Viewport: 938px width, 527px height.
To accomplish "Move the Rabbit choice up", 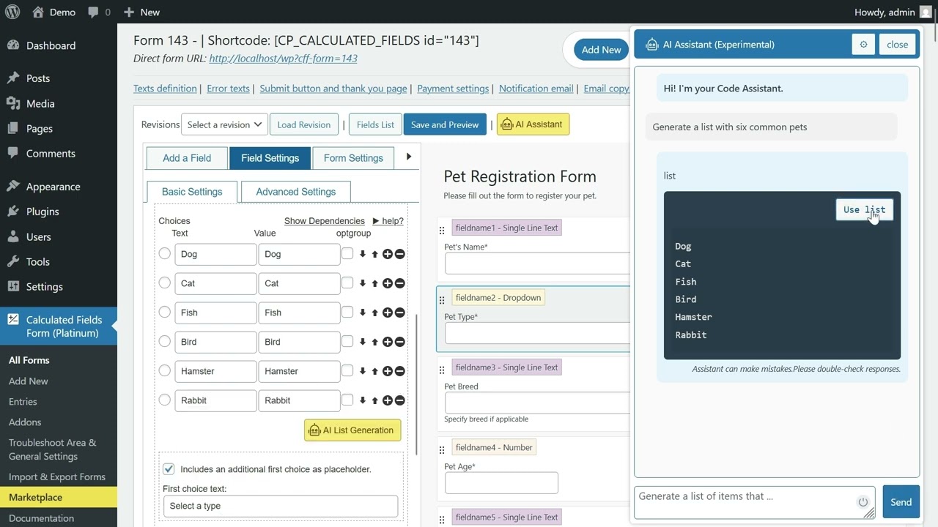I will [374, 400].
